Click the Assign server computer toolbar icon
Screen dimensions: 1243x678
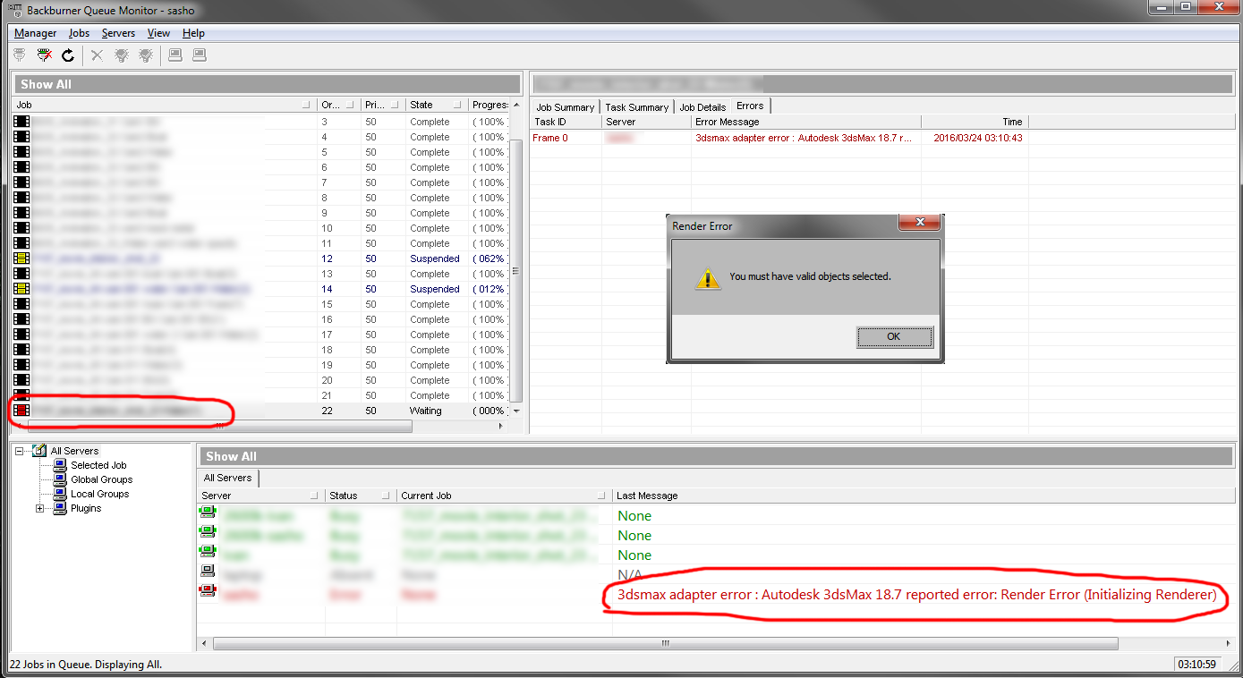coord(175,55)
